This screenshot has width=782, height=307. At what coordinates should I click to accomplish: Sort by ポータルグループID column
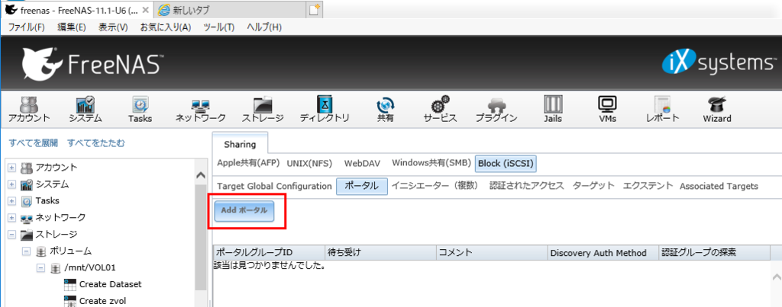(x=269, y=252)
